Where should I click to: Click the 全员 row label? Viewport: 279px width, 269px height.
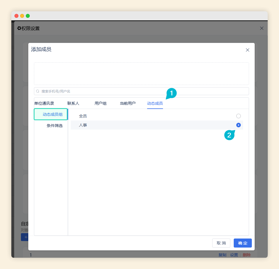tap(83, 116)
